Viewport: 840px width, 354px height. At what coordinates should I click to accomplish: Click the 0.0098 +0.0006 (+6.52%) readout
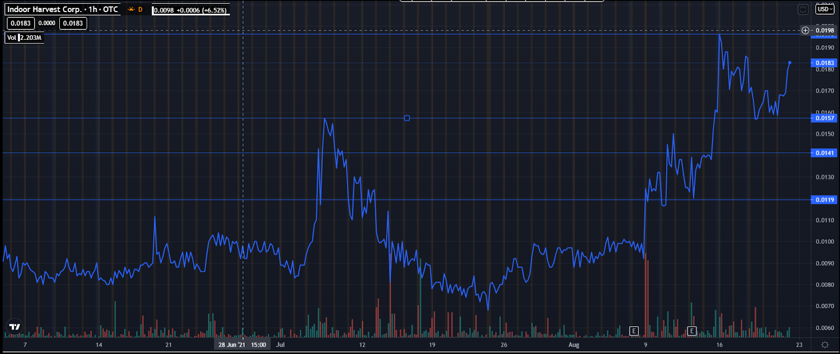pyautogui.click(x=190, y=10)
